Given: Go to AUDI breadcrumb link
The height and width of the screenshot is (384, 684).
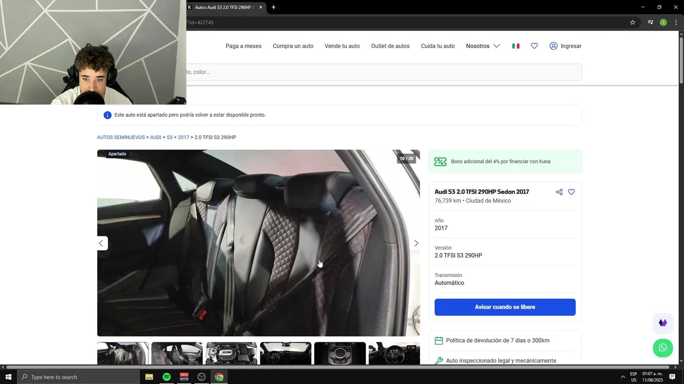Looking at the screenshot, I should [156, 138].
